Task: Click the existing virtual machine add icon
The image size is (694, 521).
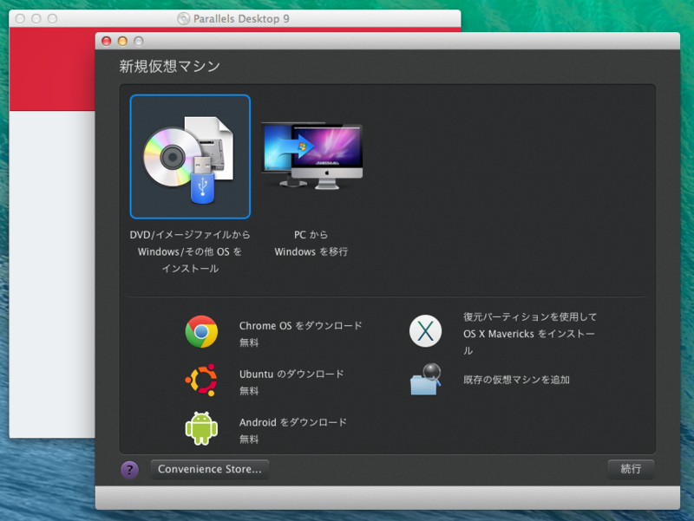Action: [425, 379]
